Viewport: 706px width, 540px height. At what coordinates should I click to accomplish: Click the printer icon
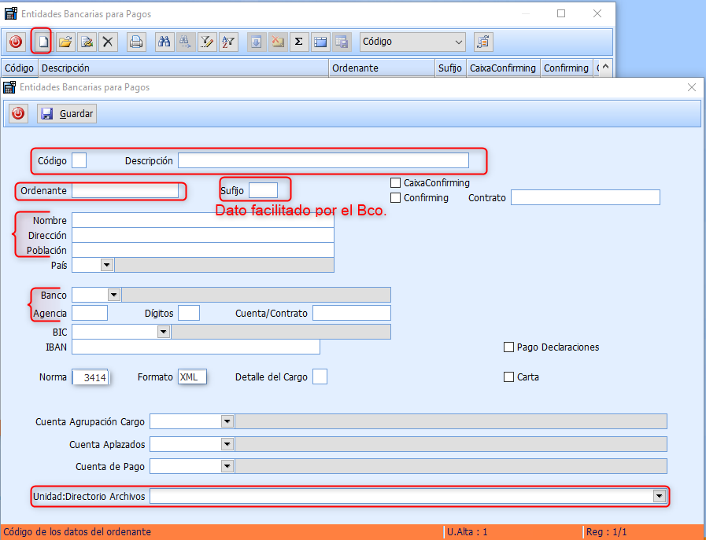(x=136, y=42)
